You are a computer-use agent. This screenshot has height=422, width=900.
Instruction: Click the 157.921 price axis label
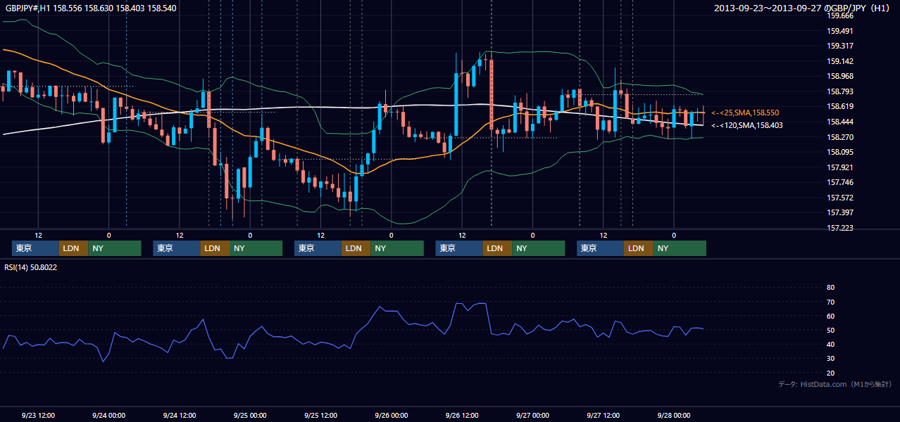point(840,167)
